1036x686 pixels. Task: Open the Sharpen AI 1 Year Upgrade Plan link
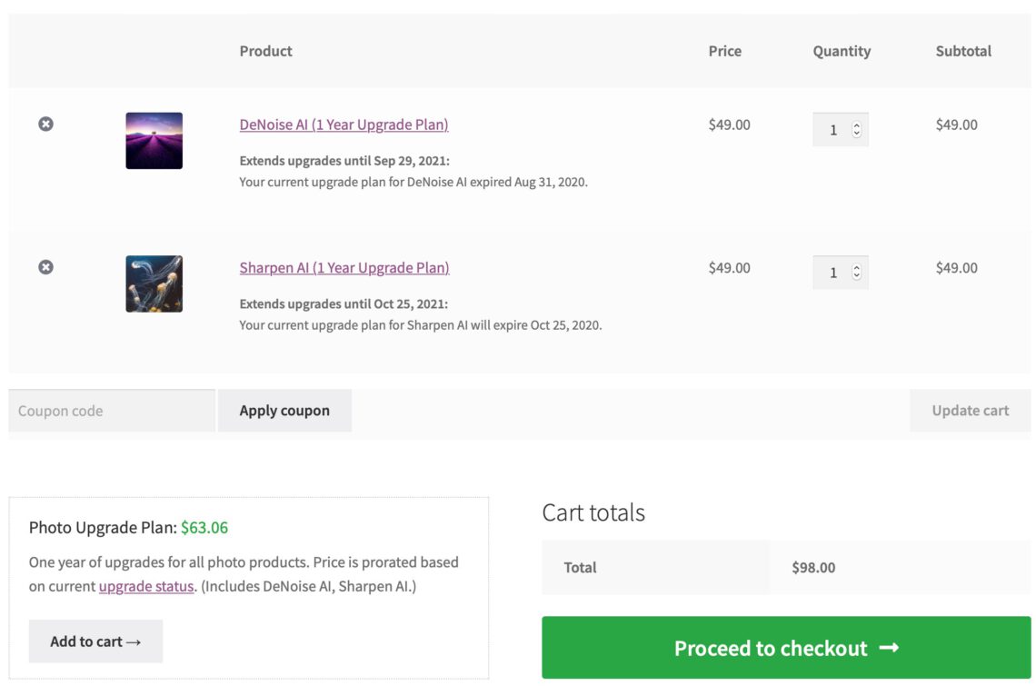point(344,268)
